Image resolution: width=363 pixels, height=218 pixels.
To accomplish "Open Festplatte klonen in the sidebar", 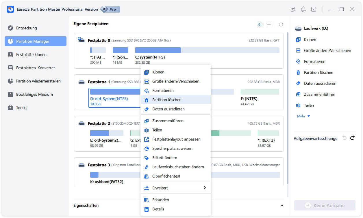I will [x=36, y=54].
